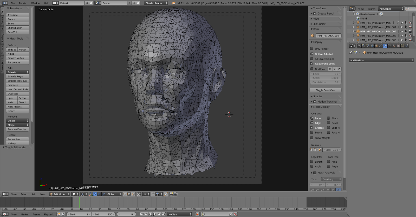
Task: Expand the Shading panel section
Action: click(318, 96)
